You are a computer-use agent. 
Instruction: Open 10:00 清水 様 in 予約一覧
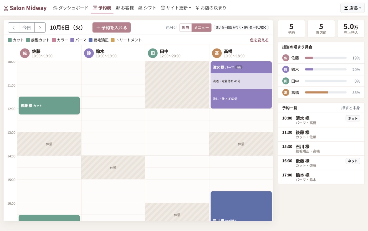coord(321,120)
